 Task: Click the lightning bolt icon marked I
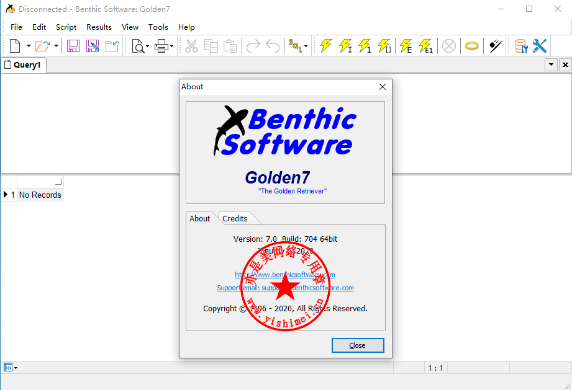tap(345, 46)
